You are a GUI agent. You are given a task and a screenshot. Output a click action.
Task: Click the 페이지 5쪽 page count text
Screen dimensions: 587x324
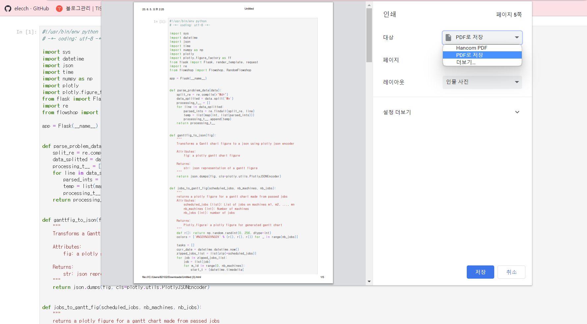coord(509,15)
